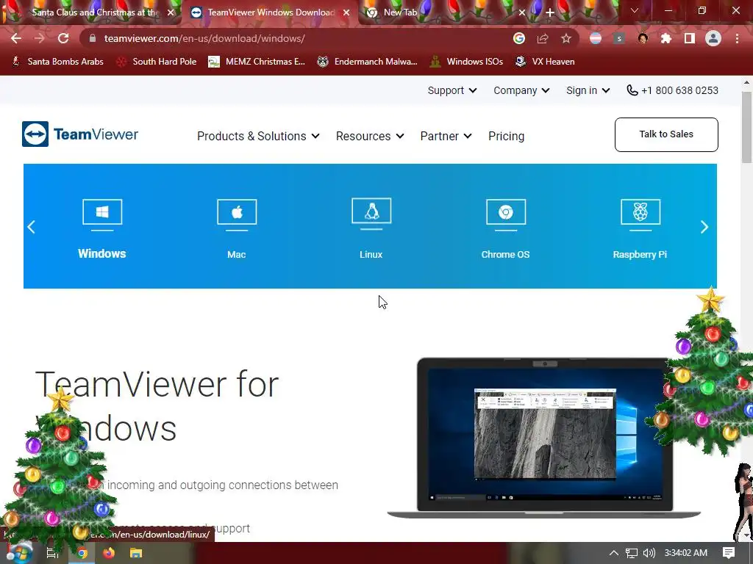Click the Google icon in address bar
This screenshot has width=753, height=564.
click(x=519, y=38)
